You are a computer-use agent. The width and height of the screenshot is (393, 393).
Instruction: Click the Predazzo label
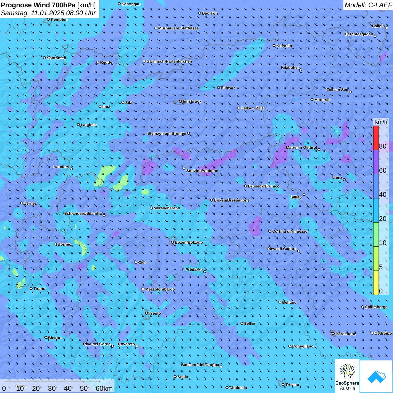(194, 269)
